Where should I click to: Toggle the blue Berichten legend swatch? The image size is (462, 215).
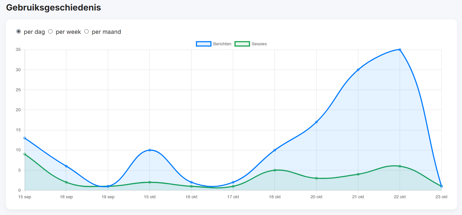(204, 44)
